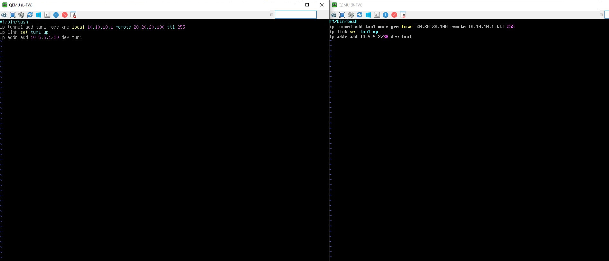Click 'QEMU (R-FW)' window title text
Screen dimensions: 609x261
tap(351, 5)
